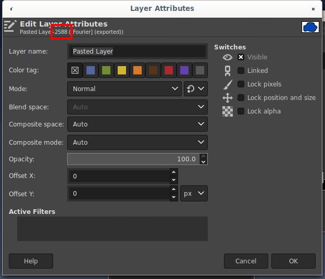Viewport: 325px width, 279px height.
Task: Choose the blue color tag
Action: [91, 70]
